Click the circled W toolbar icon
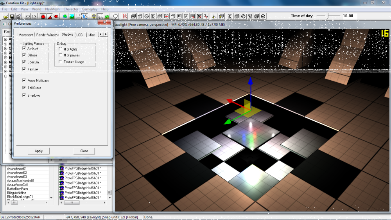The image size is (391, 220). click(263, 16)
